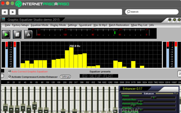The image size is (181, 113).
Task: Open the Factory Setups menu
Action: 20,25
